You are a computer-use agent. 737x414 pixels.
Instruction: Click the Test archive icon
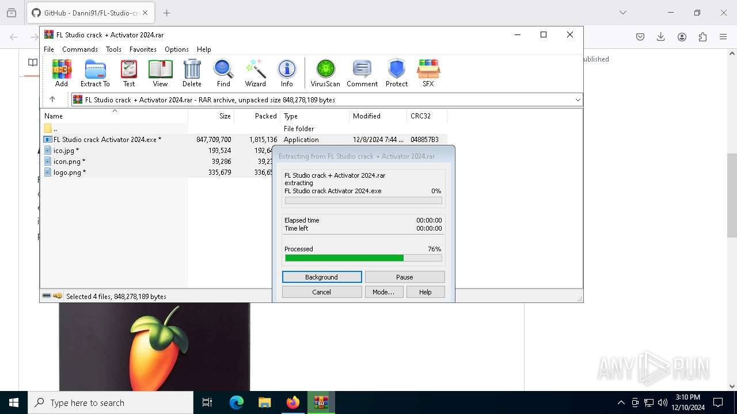point(129,73)
